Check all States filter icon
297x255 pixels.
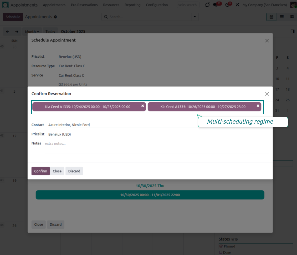tap(233, 239)
